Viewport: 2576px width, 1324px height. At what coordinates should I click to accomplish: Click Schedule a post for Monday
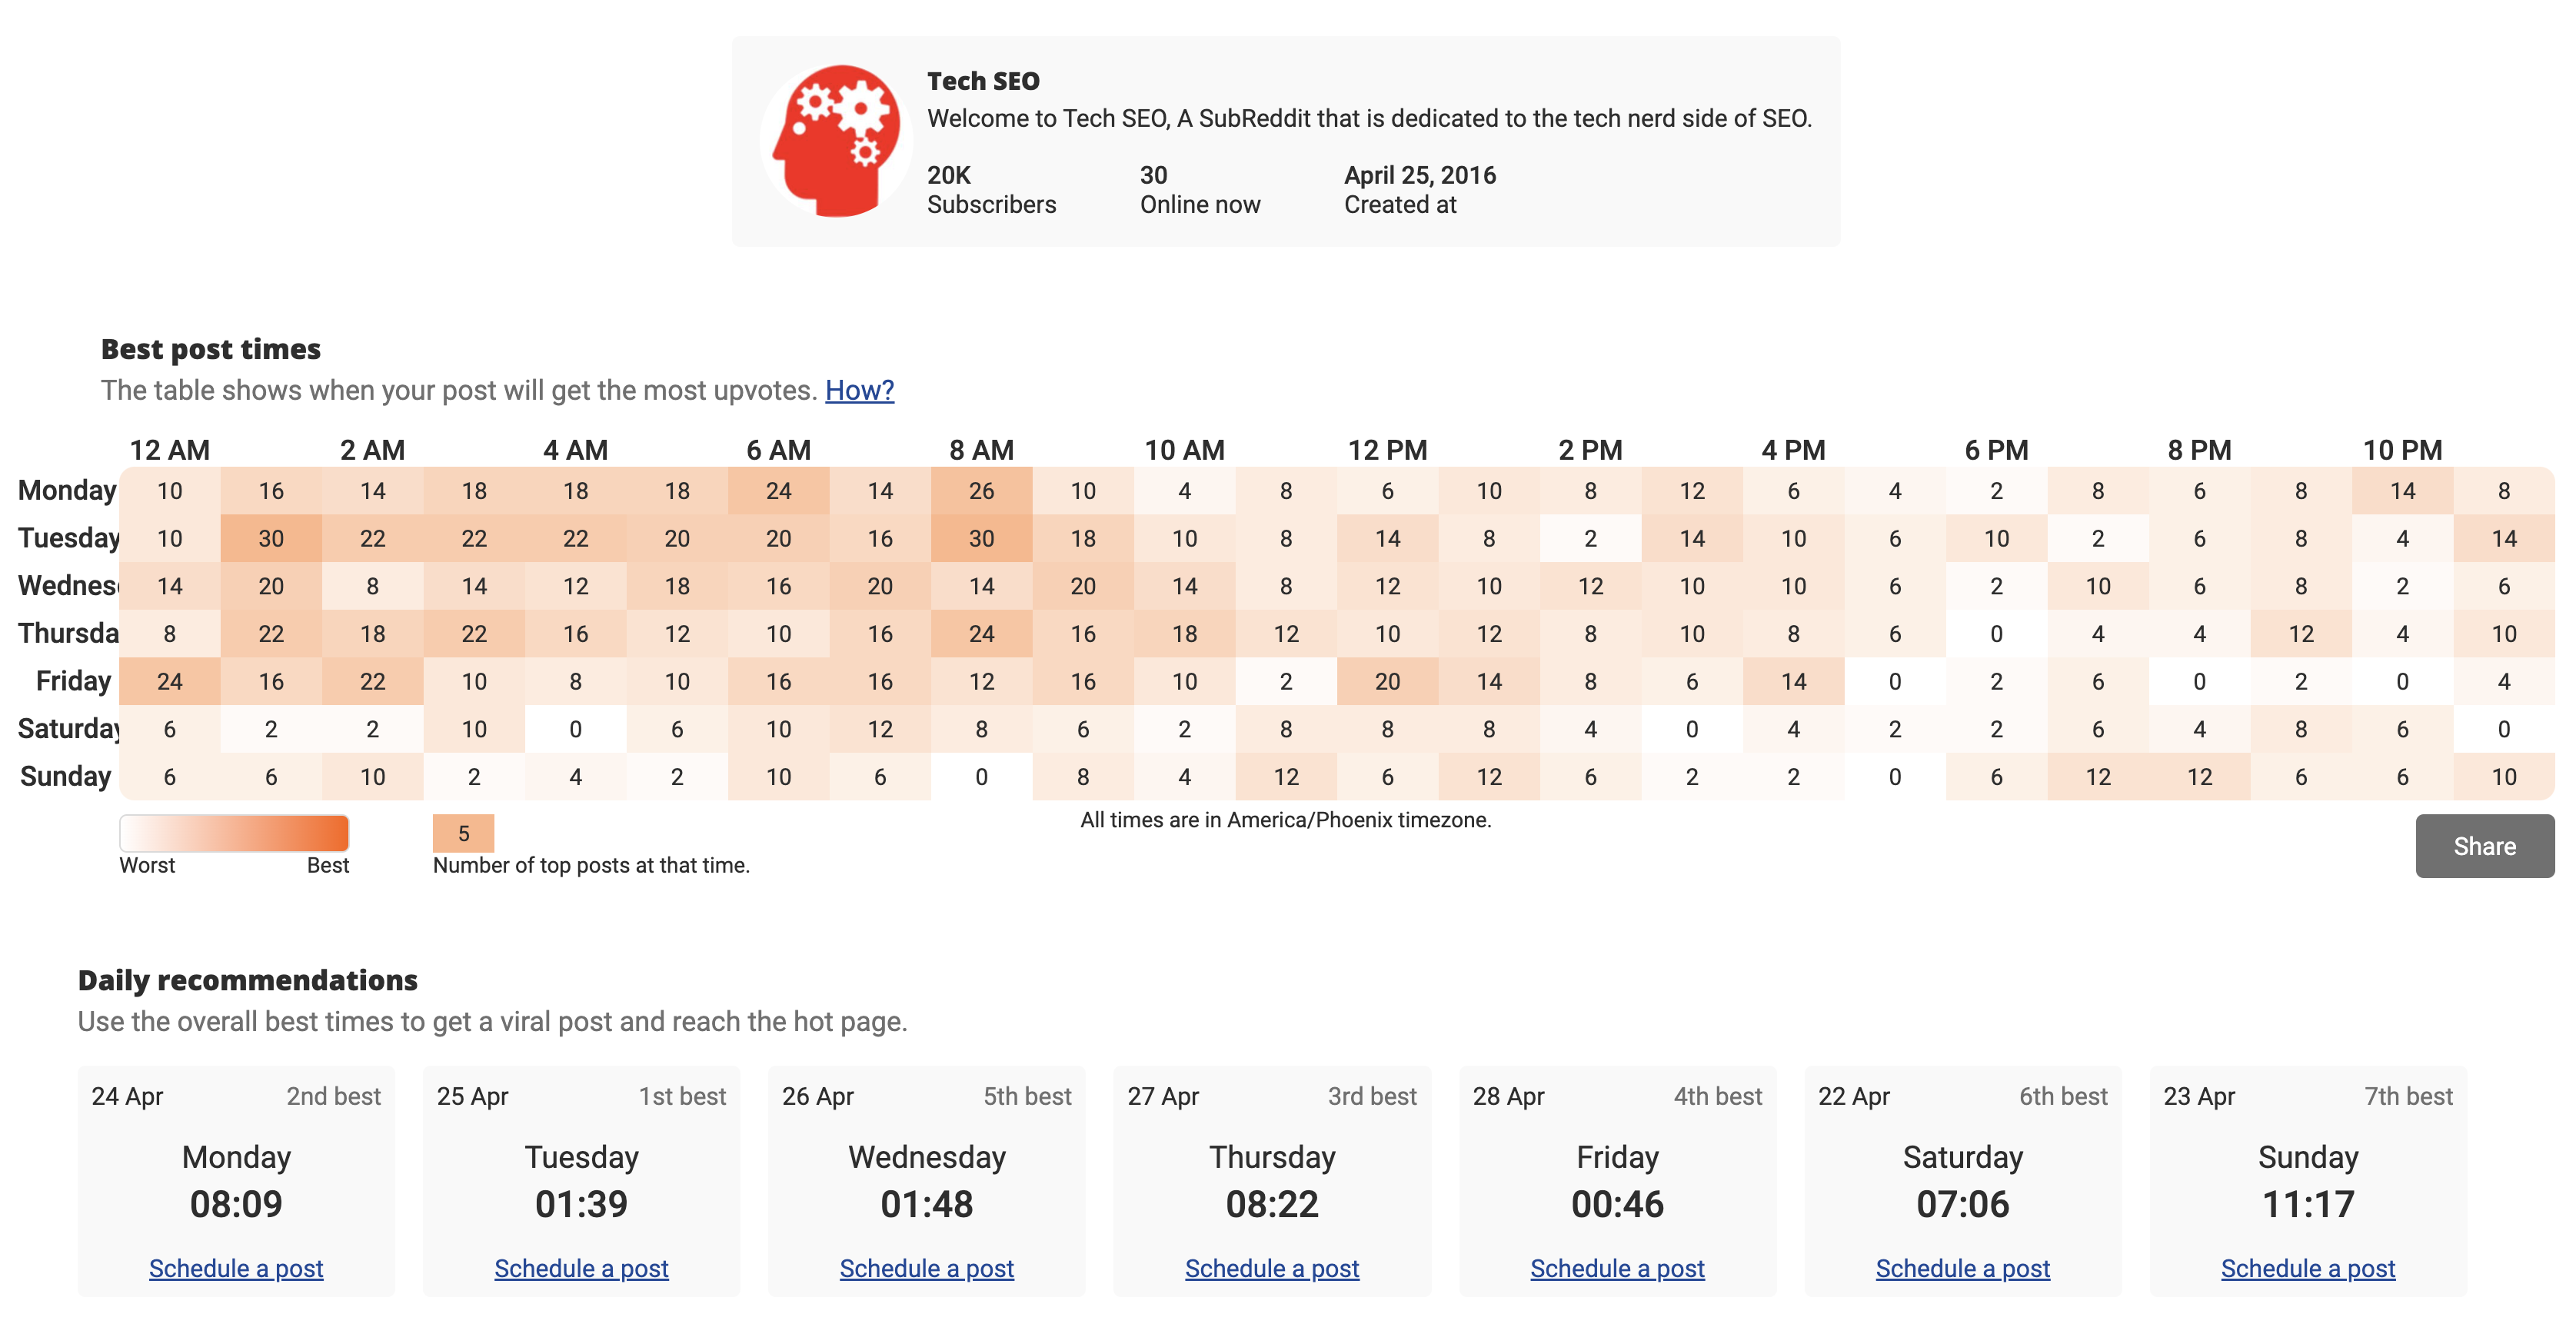click(236, 1268)
